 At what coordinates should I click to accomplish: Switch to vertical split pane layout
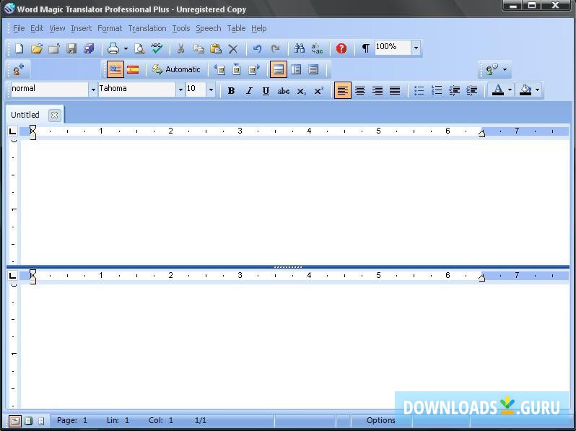coord(296,69)
